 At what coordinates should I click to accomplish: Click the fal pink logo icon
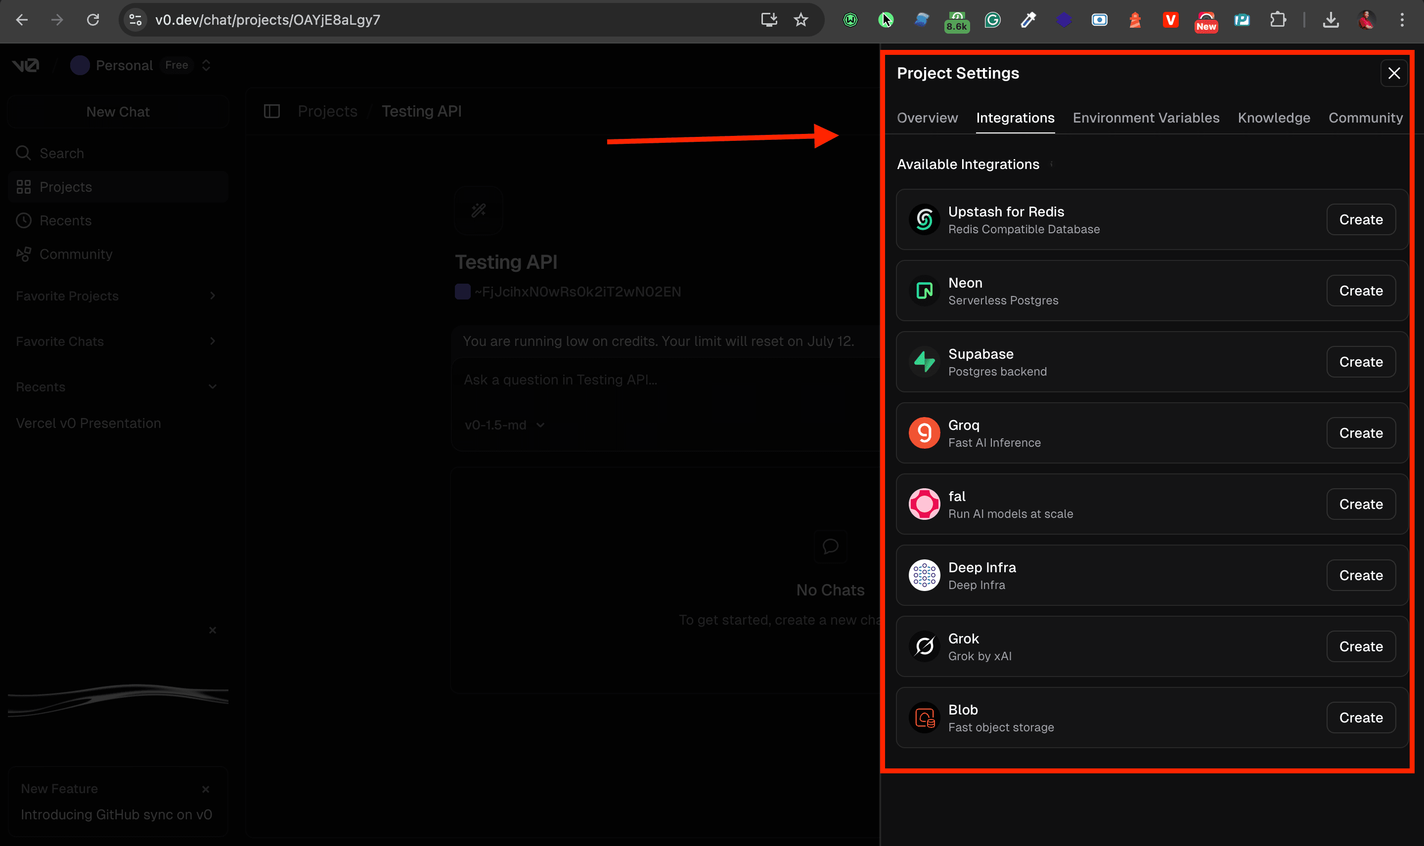pos(924,504)
